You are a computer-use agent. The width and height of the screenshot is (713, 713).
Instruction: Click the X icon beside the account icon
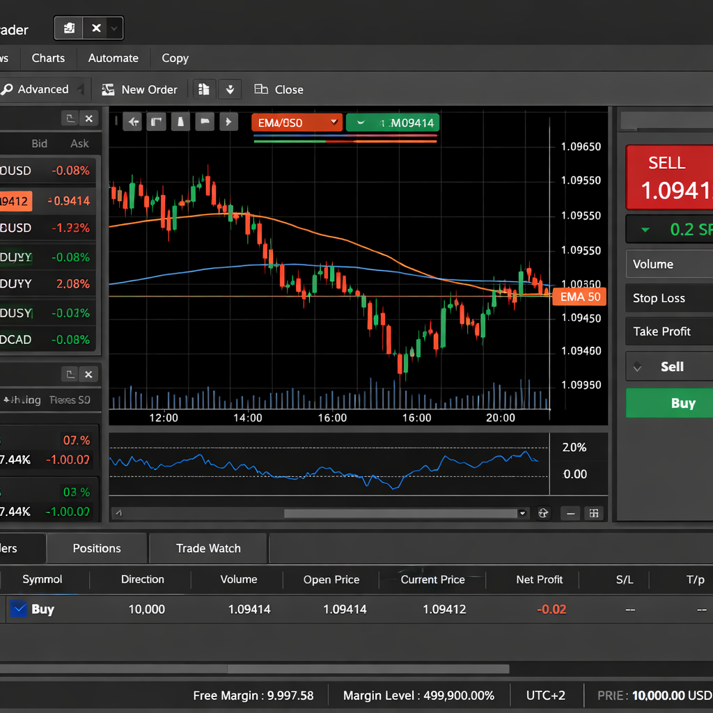coord(96,28)
